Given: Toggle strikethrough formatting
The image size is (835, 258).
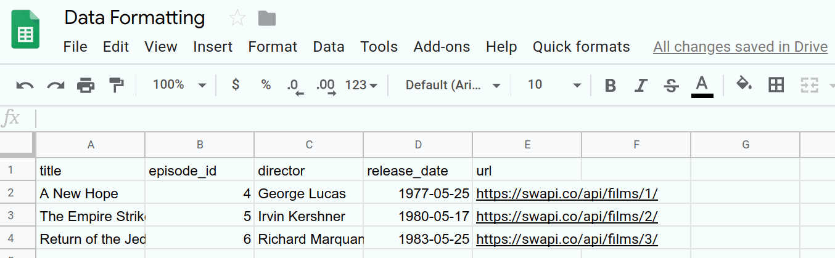Looking at the screenshot, I should pyautogui.click(x=671, y=85).
